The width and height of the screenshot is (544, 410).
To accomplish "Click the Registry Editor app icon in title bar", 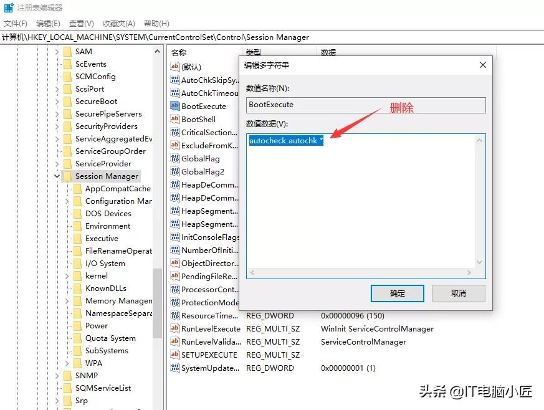I will coord(9,7).
